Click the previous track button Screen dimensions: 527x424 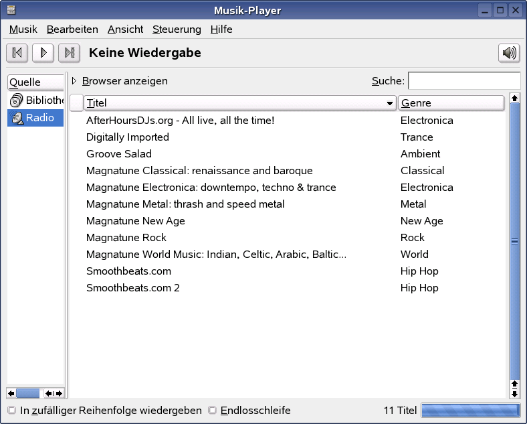click(17, 53)
